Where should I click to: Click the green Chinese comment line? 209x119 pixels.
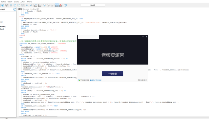48,41
